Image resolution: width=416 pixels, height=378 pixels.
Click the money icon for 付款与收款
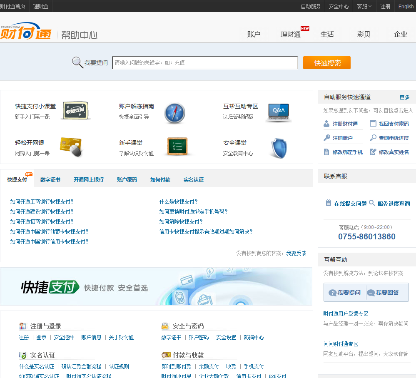166,355
